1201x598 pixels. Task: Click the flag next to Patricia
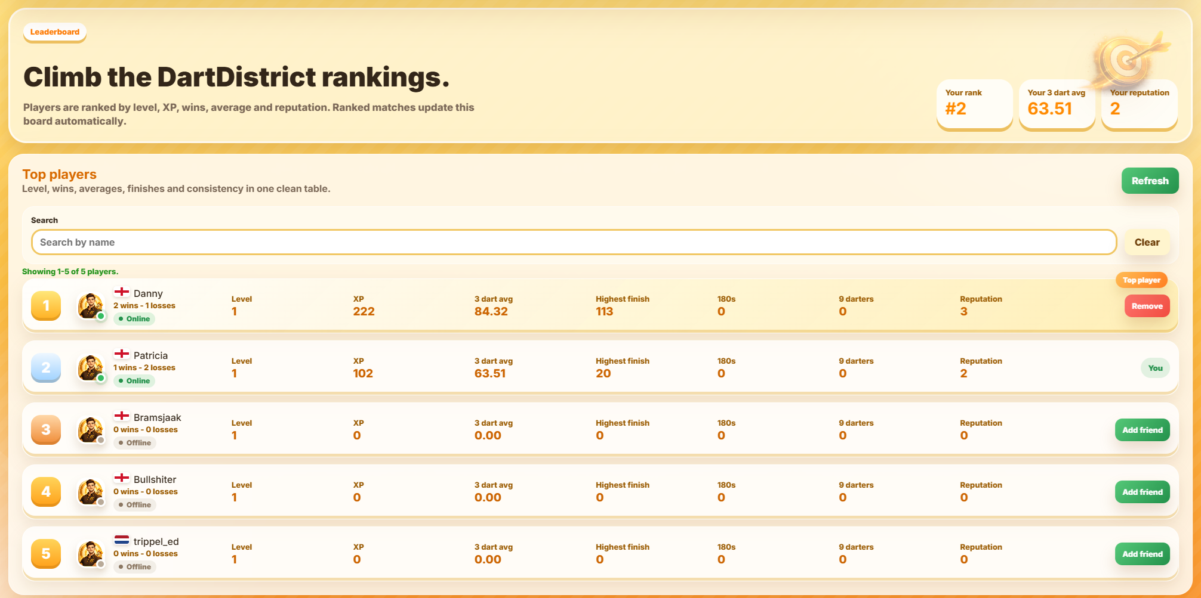pos(122,354)
